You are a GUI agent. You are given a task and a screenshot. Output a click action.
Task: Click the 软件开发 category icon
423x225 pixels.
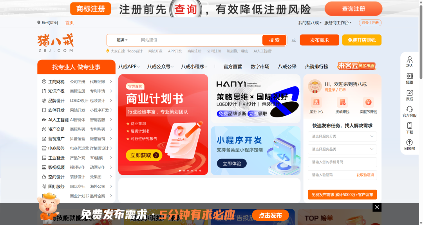click(x=44, y=110)
